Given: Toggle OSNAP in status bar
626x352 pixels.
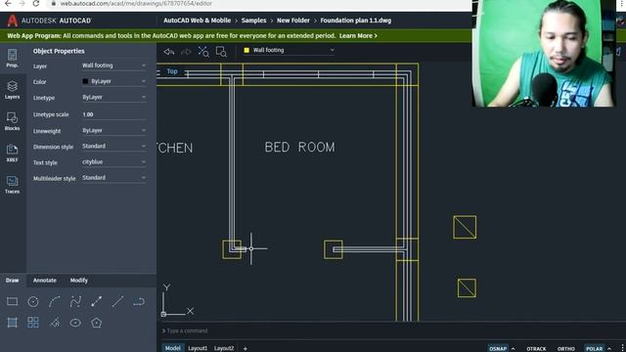Looking at the screenshot, I should point(498,348).
